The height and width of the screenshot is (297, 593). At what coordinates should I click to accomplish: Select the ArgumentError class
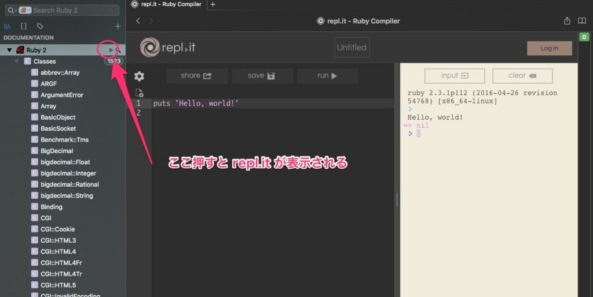coord(61,95)
